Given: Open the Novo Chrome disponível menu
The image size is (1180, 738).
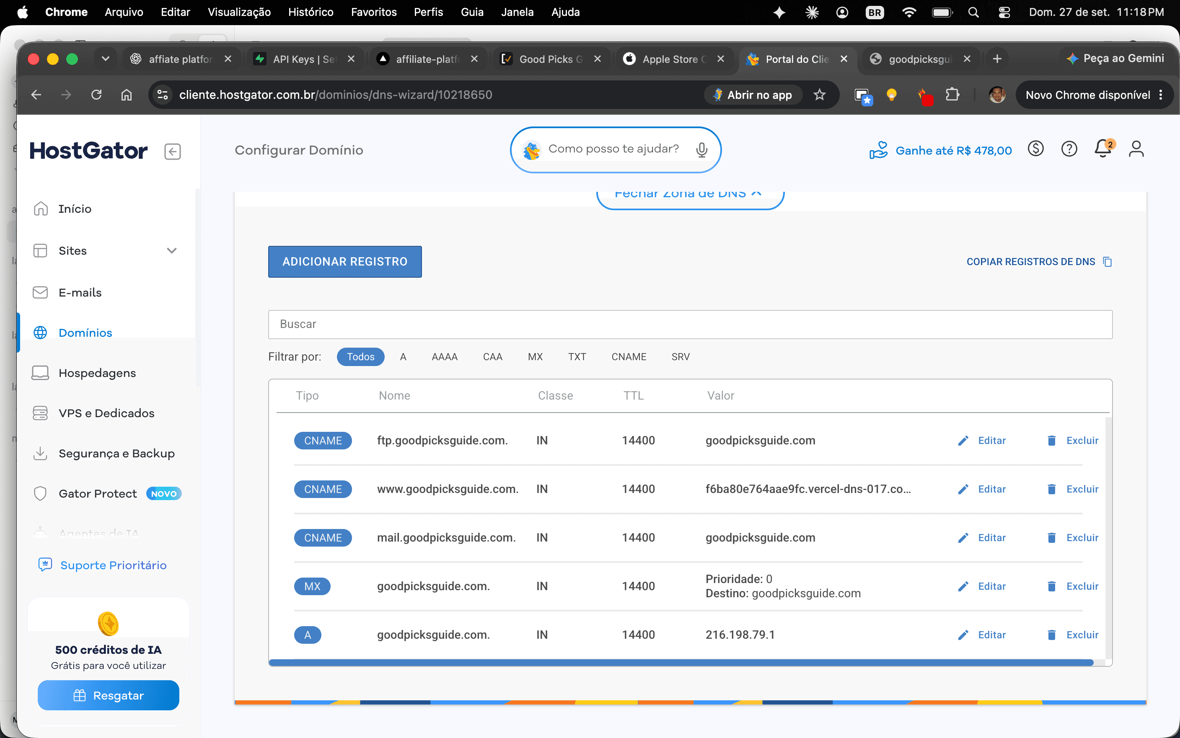Looking at the screenshot, I should [x=1094, y=95].
